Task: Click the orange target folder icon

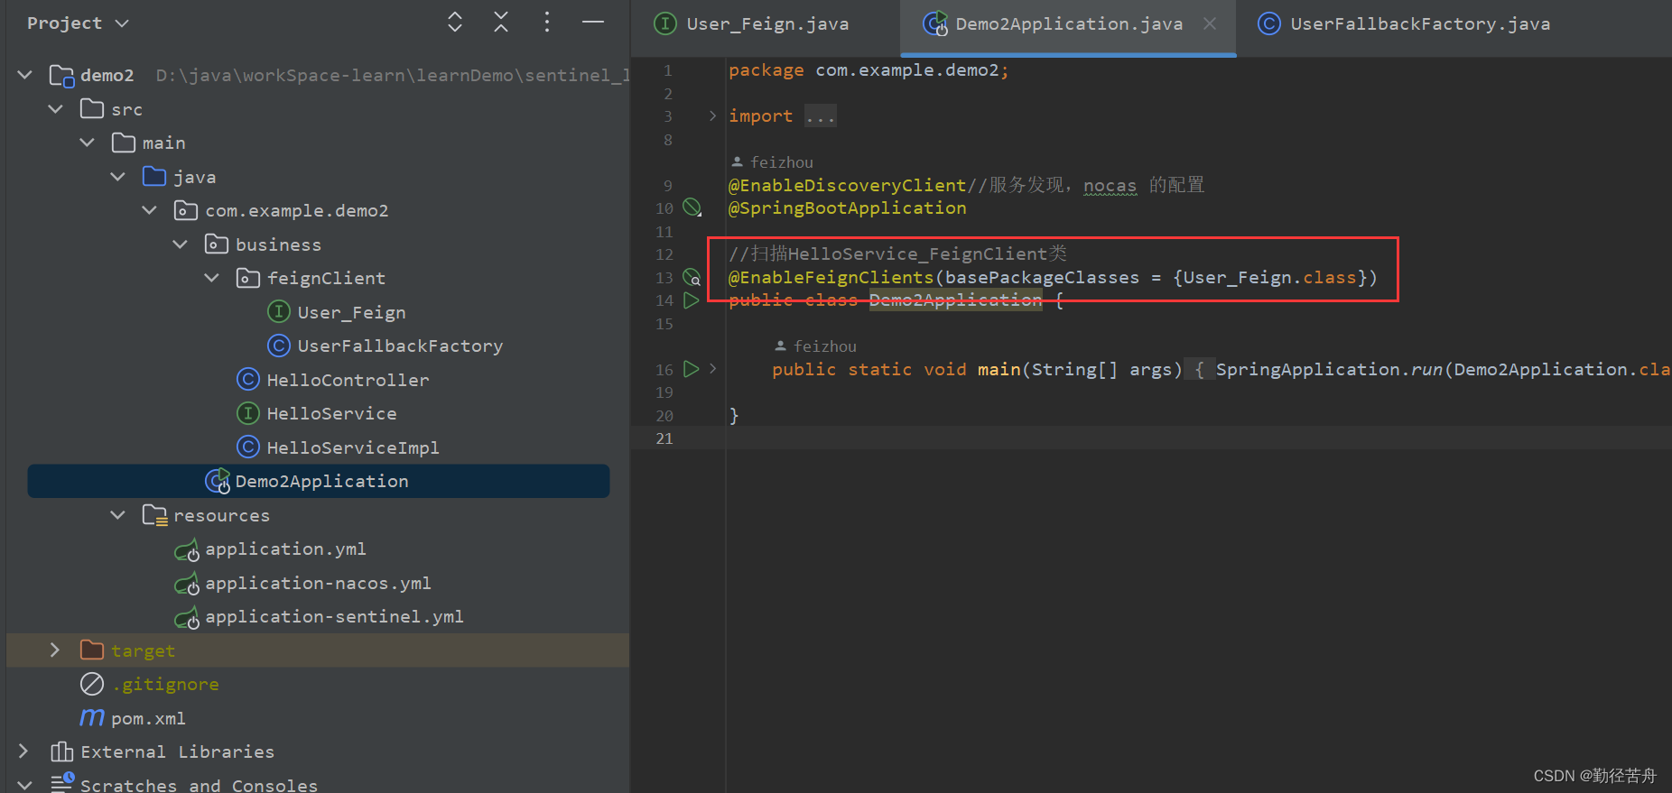Action: [x=92, y=650]
